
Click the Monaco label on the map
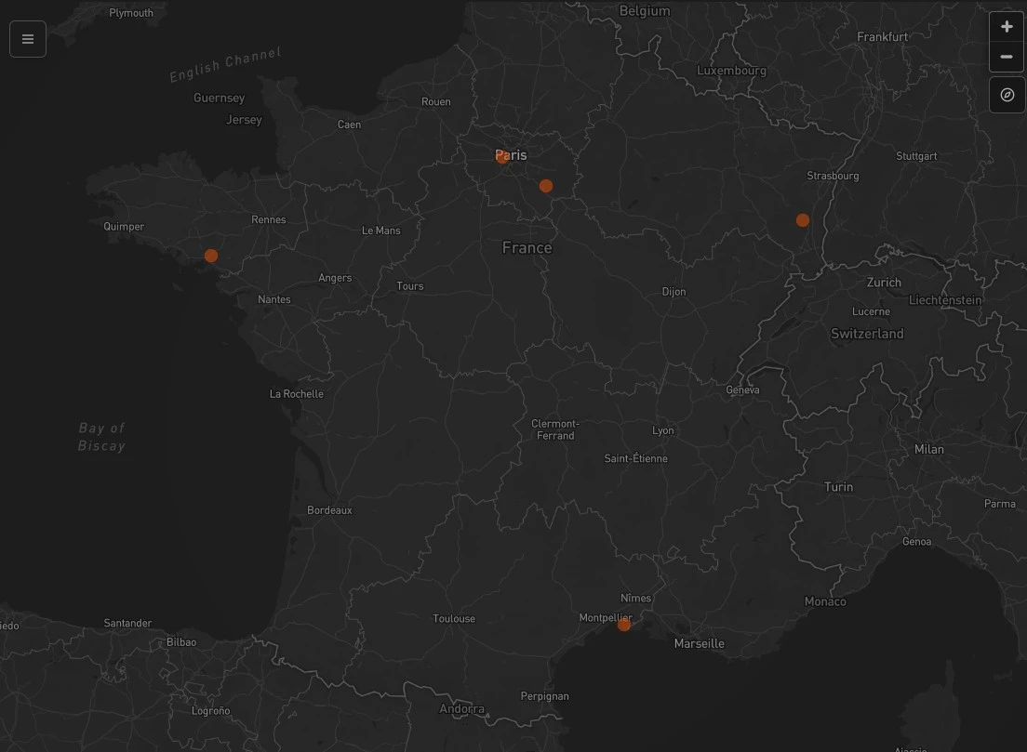824,600
